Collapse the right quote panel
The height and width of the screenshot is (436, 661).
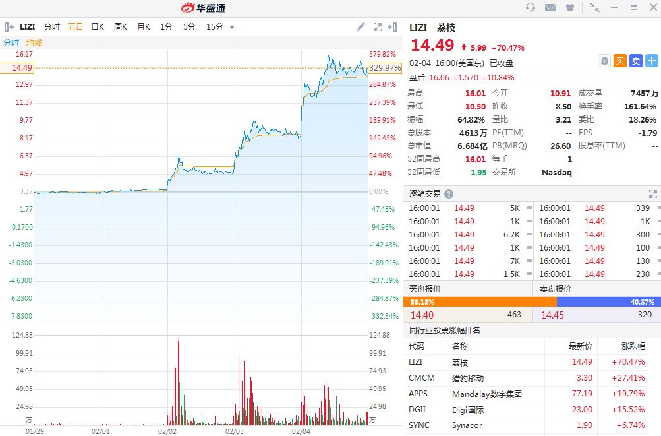pyautogui.click(x=394, y=27)
